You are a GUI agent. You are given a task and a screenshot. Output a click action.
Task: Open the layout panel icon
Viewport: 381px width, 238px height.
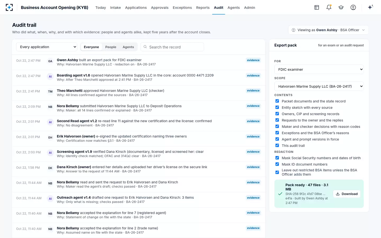click(x=317, y=7)
